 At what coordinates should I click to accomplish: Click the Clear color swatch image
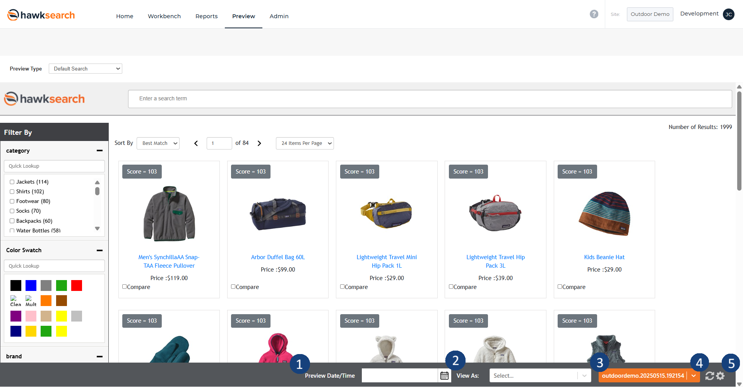pos(15,301)
